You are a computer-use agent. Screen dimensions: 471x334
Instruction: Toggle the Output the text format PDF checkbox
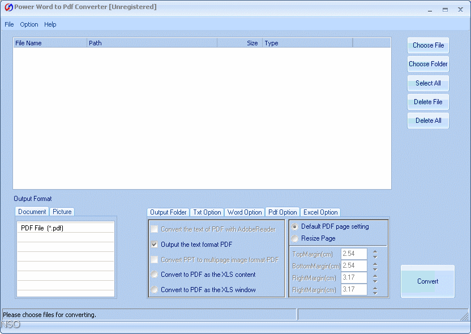pyautogui.click(x=155, y=245)
